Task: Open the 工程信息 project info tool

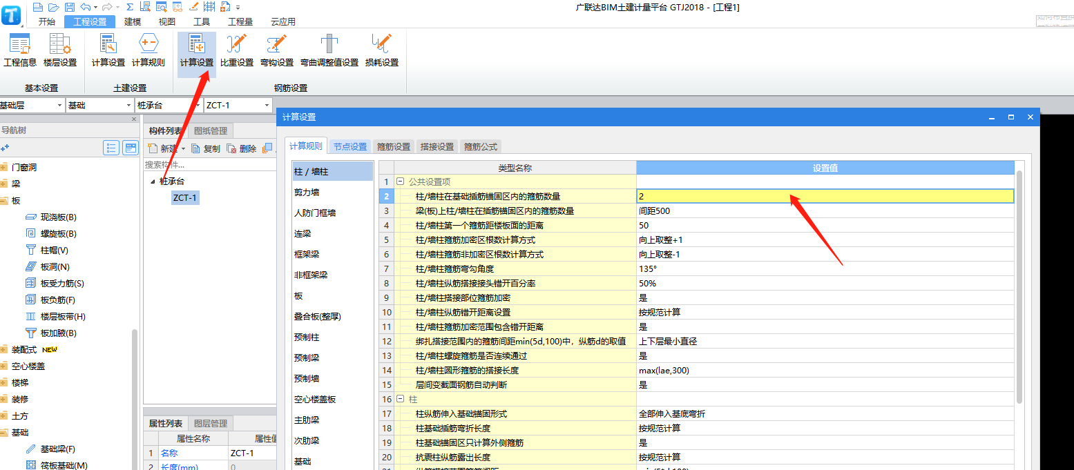Action: click(x=20, y=50)
